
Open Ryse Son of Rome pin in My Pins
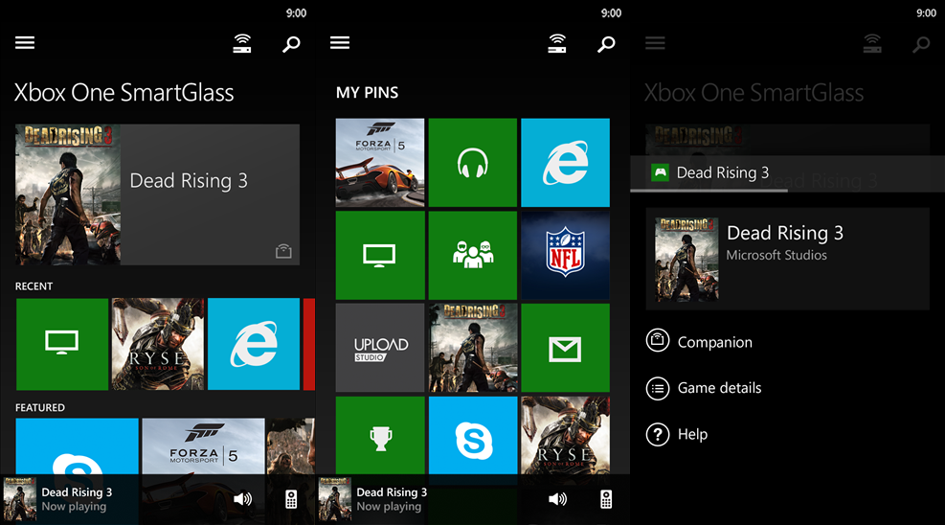coord(565,435)
